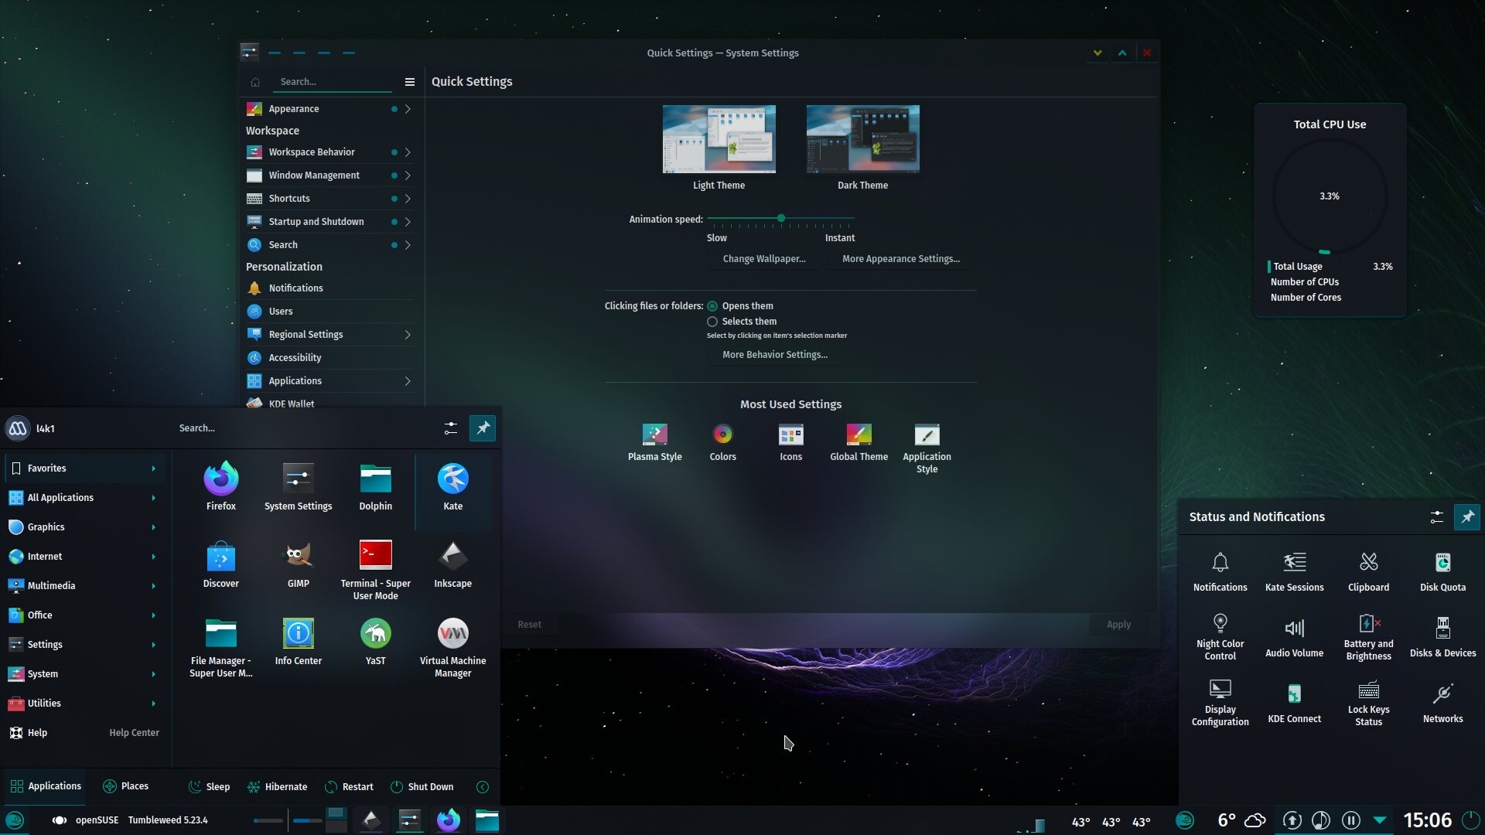Click Shut Down in launcher footer

[422, 787]
